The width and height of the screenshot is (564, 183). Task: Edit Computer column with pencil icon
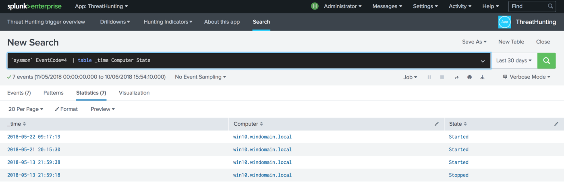(437, 124)
